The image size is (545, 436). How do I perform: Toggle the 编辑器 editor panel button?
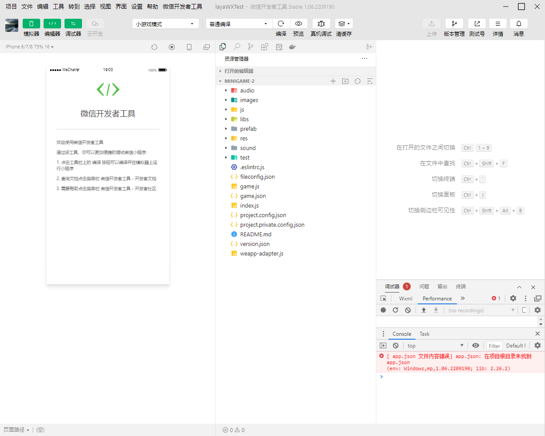pyautogui.click(x=52, y=24)
